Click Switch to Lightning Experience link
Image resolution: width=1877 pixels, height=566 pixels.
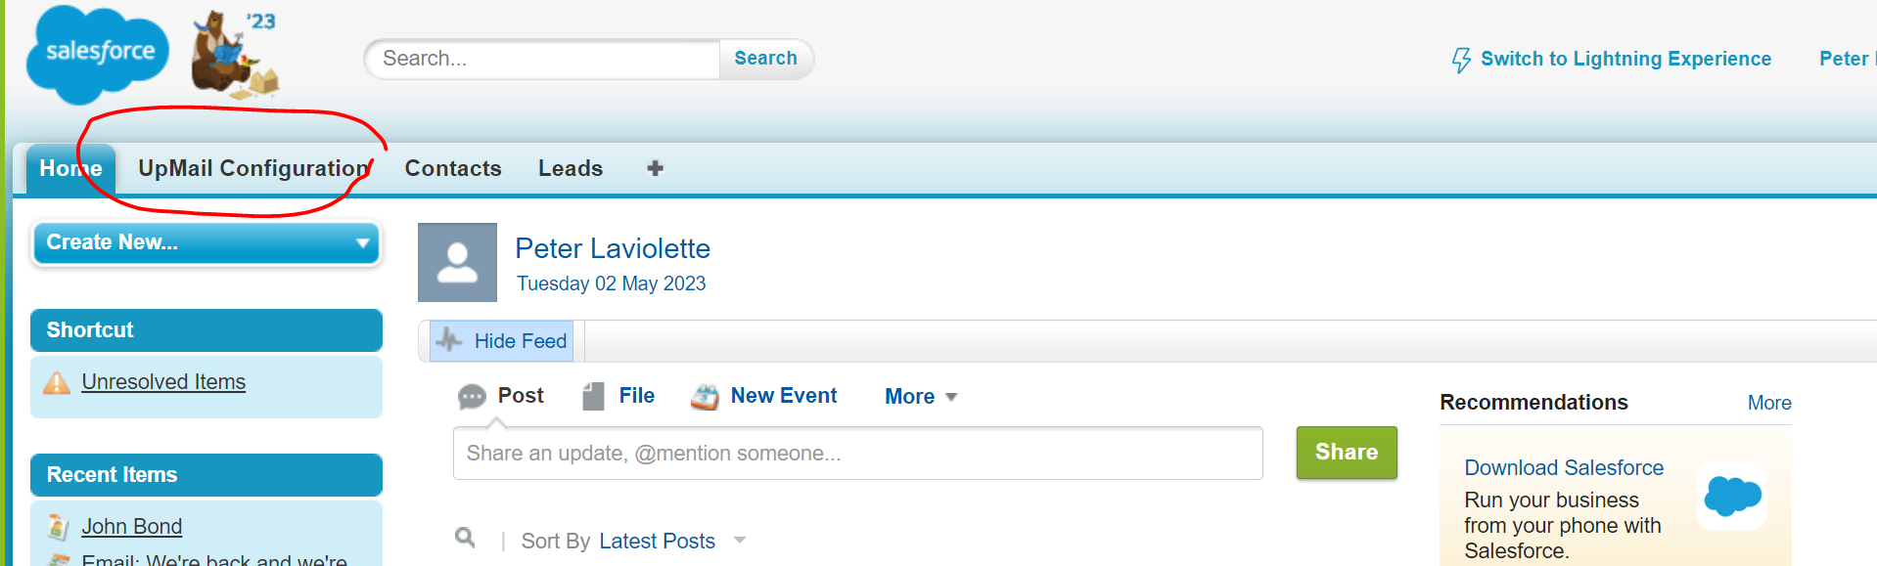pyautogui.click(x=1611, y=59)
